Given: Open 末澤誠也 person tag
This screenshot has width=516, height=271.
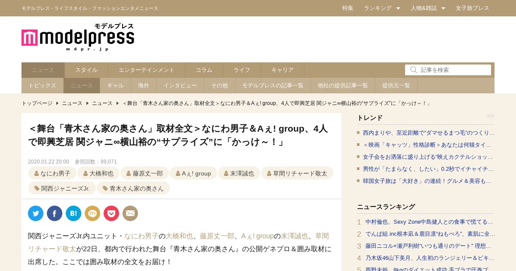Looking at the screenshot, I should 239,173.
